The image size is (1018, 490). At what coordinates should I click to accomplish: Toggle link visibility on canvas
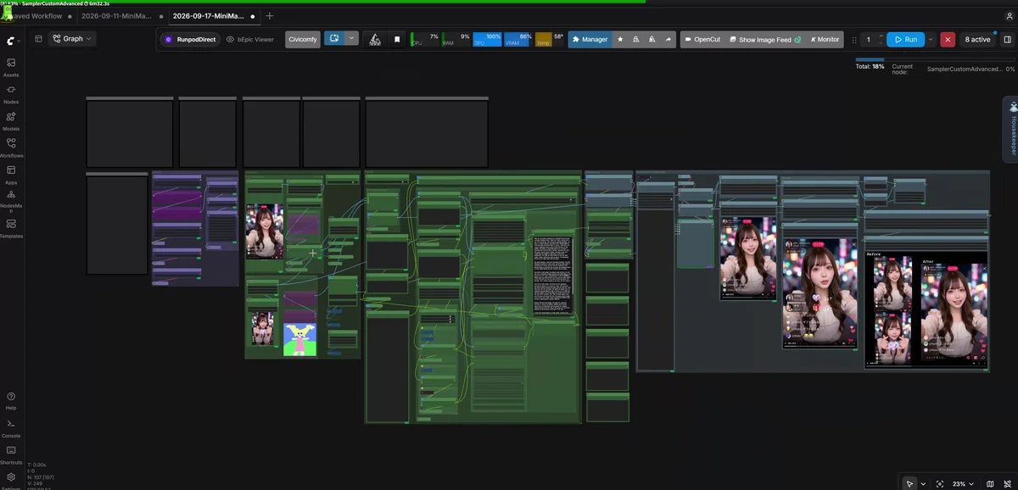[x=1006, y=483]
